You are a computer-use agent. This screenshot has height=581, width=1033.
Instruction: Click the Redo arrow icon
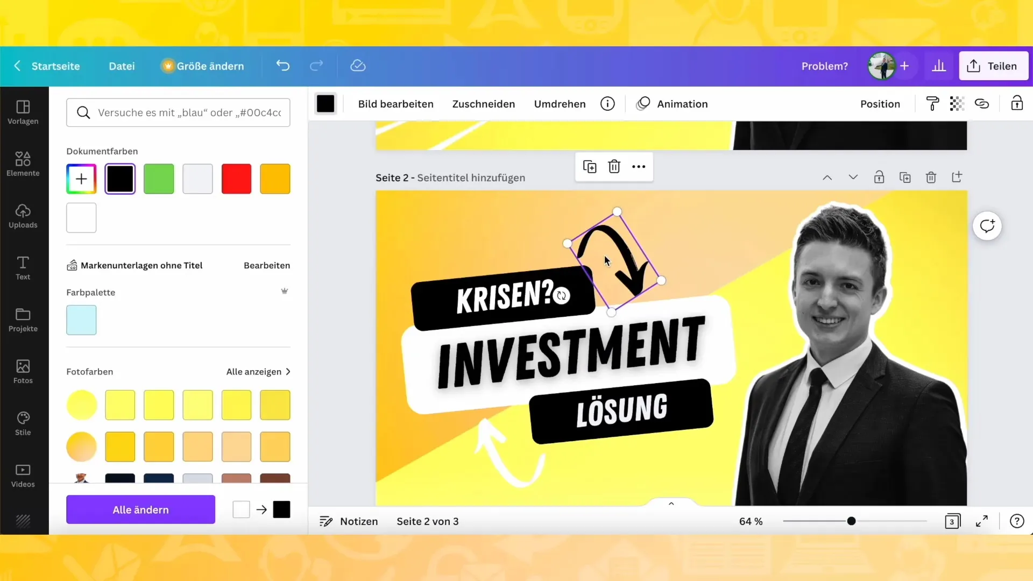pos(316,65)
